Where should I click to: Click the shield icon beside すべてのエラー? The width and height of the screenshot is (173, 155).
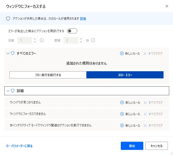pos(13,53)
